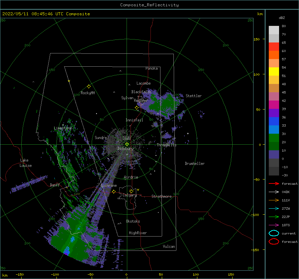Image resolution: width=299 pixels, height=279 pixels.
Task: Click the Limestone label
Action: 63,128
